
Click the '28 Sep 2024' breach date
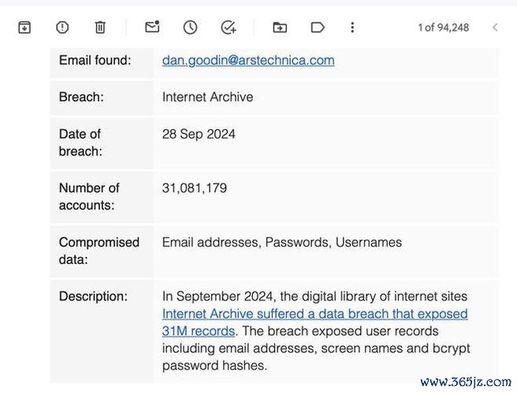(199, 134)
